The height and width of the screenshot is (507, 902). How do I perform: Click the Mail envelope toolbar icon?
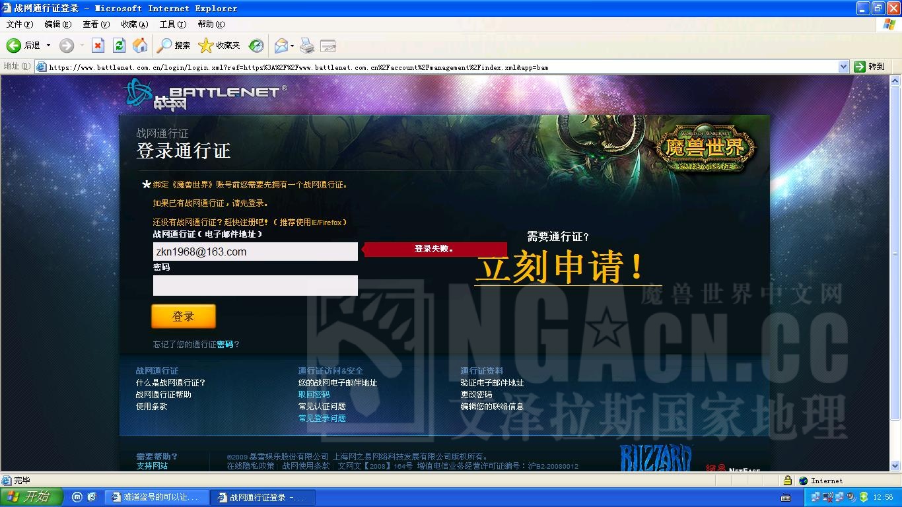281,46
